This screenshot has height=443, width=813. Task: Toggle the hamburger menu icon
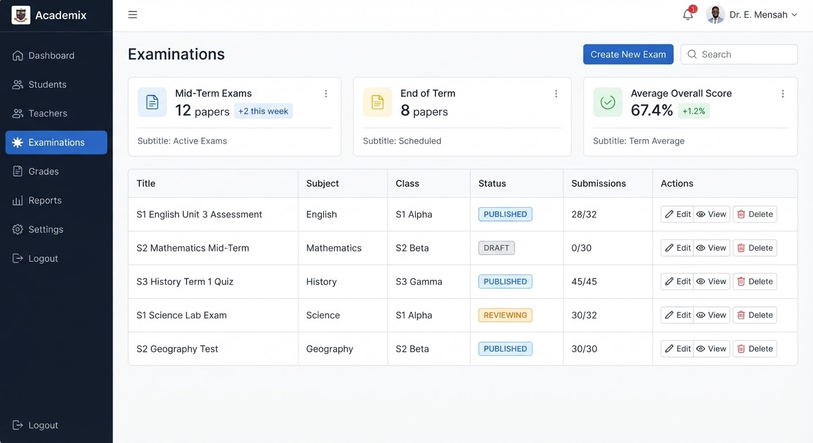(x=133, y=15)
